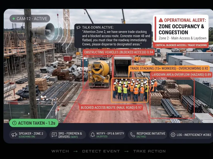213x159 pixels.
Task: Click the red warning triangle alert icon
Action: tap(161, 20)
